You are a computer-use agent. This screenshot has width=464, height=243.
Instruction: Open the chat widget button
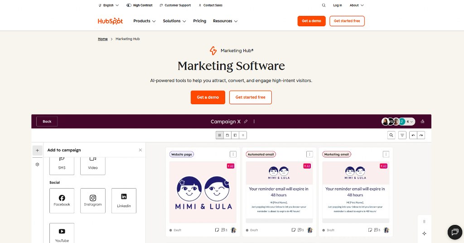455,232
